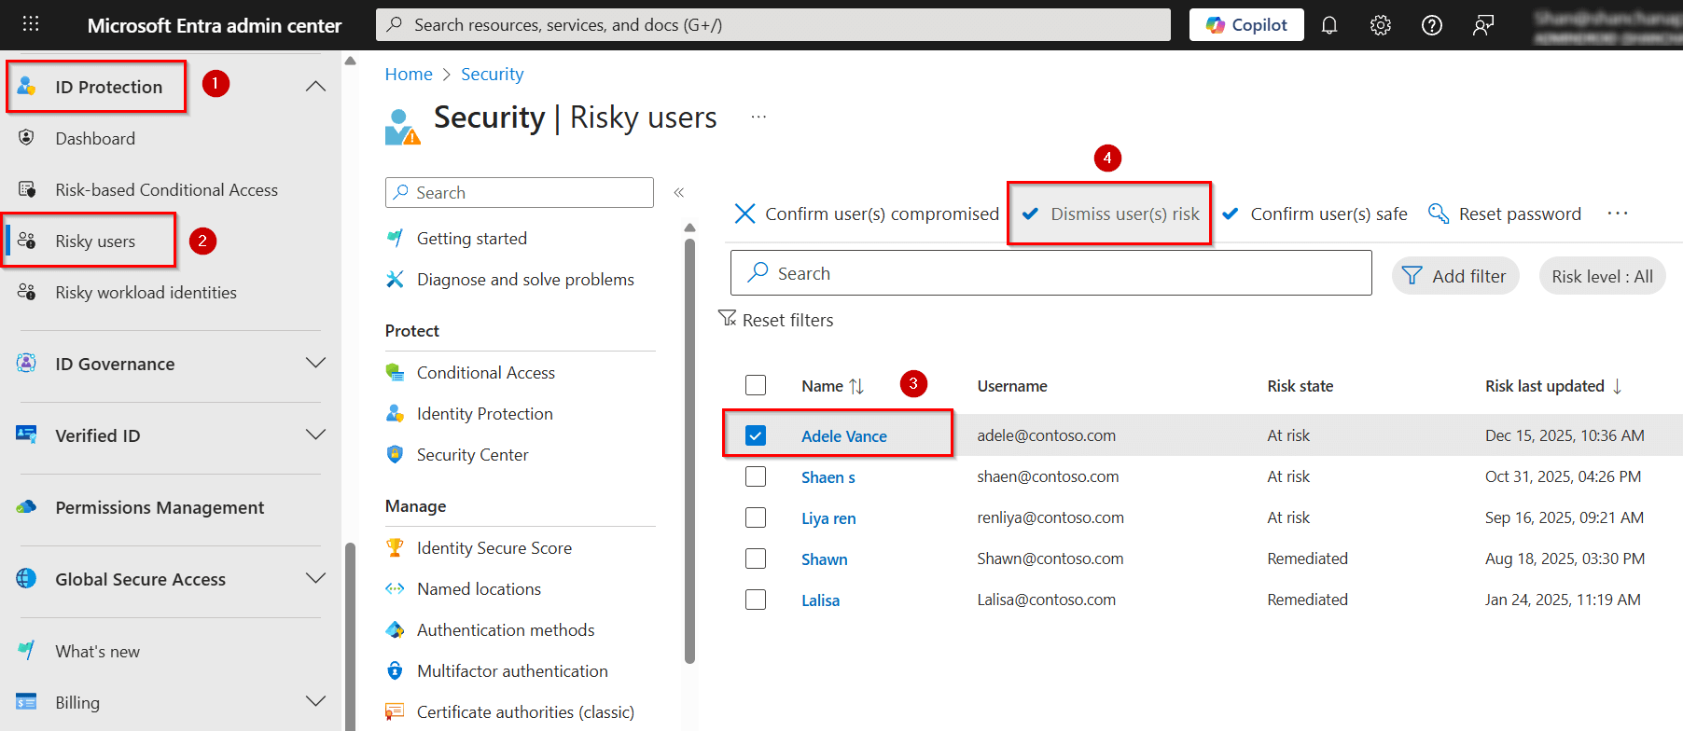Image resolution: width=1683 pixels, height=731 pixels.
Task: Open the toolbar more options ellipsis
Action: 1618,214
